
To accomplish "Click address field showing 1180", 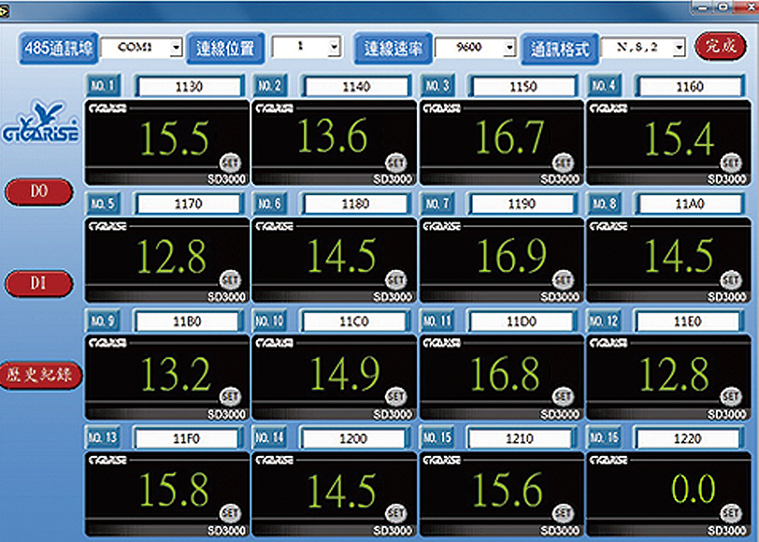I will [356, 204].
